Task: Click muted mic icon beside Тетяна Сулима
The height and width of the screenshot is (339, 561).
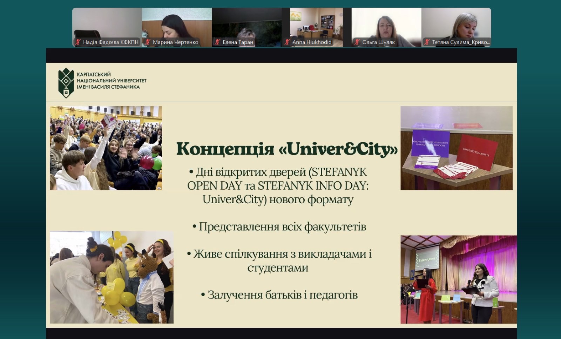Action: [x=427, y=42]
